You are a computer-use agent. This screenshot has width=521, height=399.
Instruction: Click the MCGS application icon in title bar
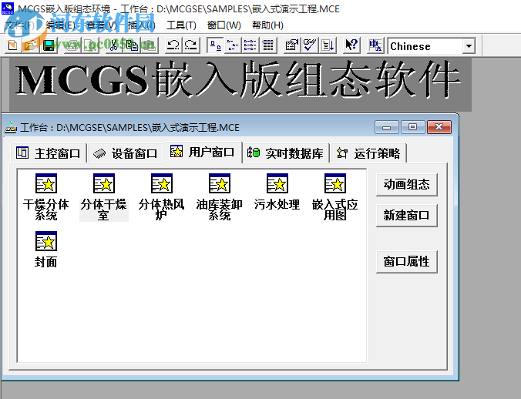click(x=8, y=8)
